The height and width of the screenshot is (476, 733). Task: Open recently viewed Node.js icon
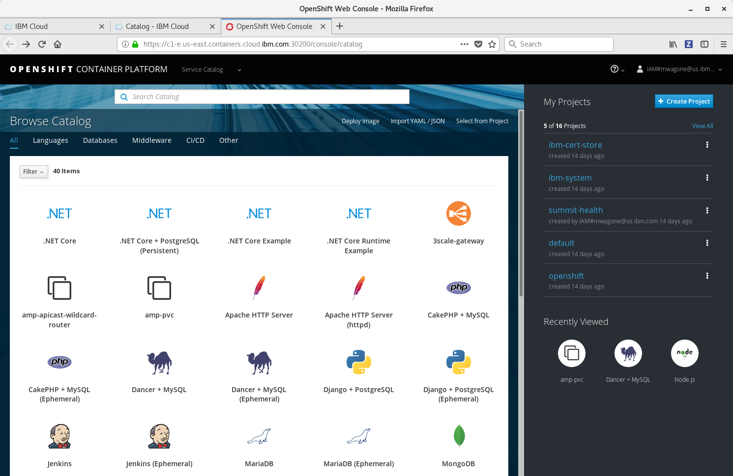(x=685, y=353)
